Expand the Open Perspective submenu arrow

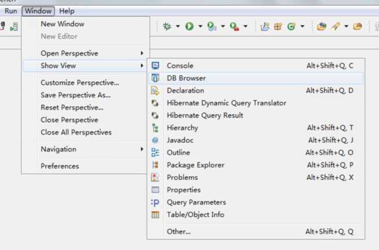(x=142, y=53)
